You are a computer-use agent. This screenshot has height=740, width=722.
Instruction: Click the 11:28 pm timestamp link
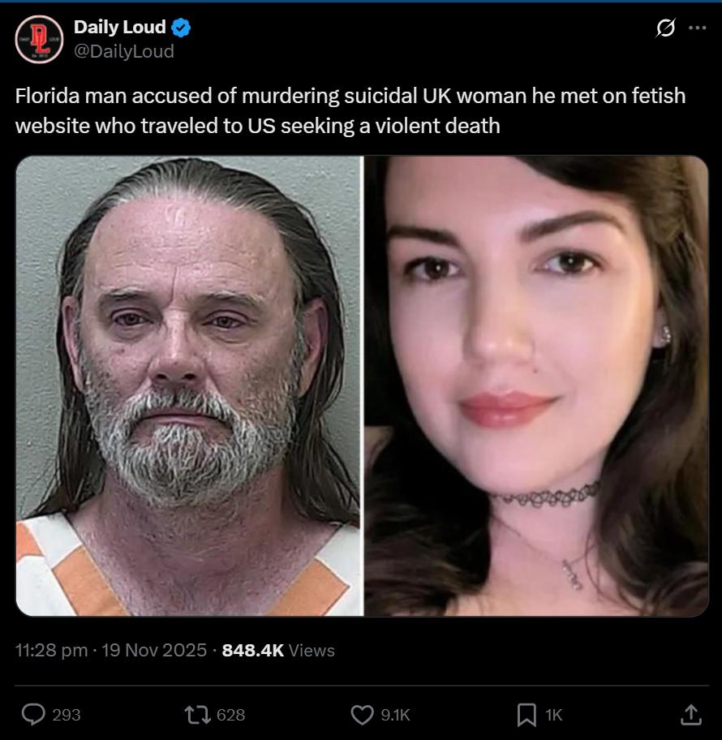pyautogui.click(x=51, y=650)
